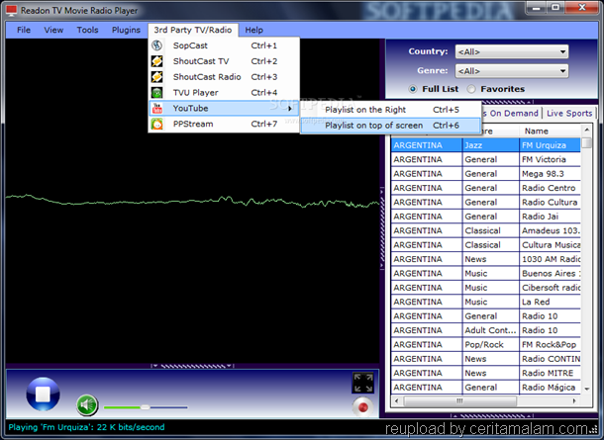The width and height of the screenshot is (604, 440).
Task: Switch to the On Demand tab
Action: click(512, 113)
